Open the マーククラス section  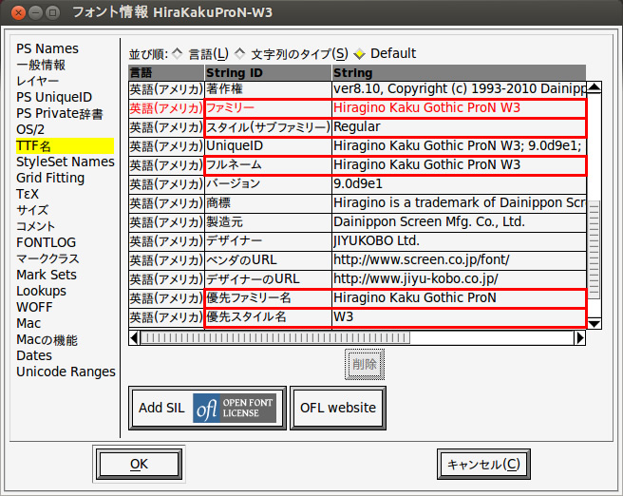point(47,258)
